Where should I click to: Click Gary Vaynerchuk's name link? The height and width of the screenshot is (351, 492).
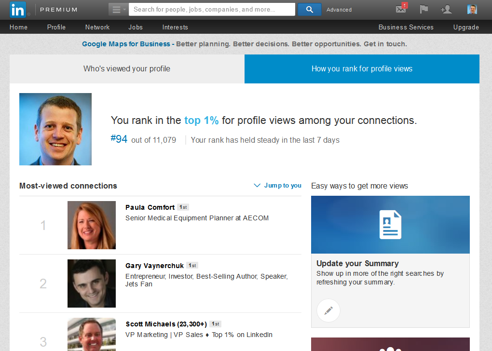(154, 266)
